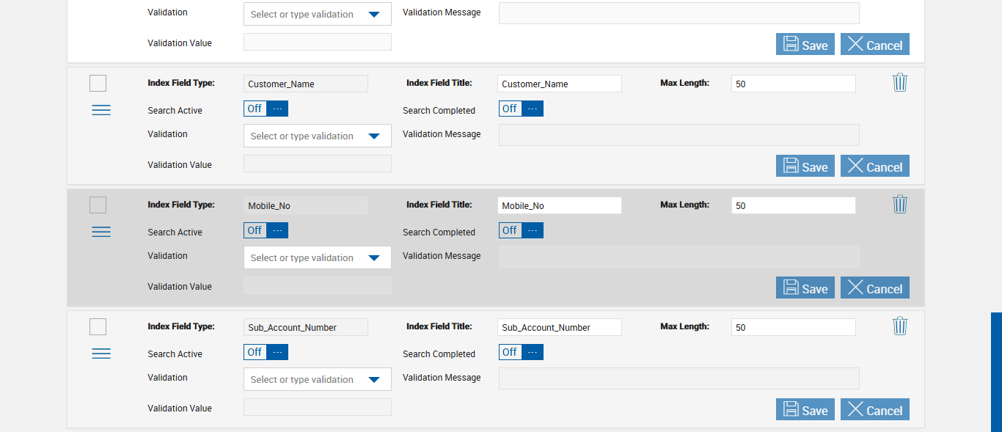Save the Customer_Name index field
Image resolution: width=1002 pixels, height=432 pixels.
[805, 166]
